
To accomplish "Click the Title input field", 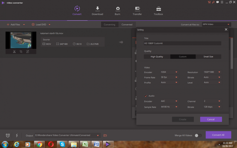I will (182, 43).
